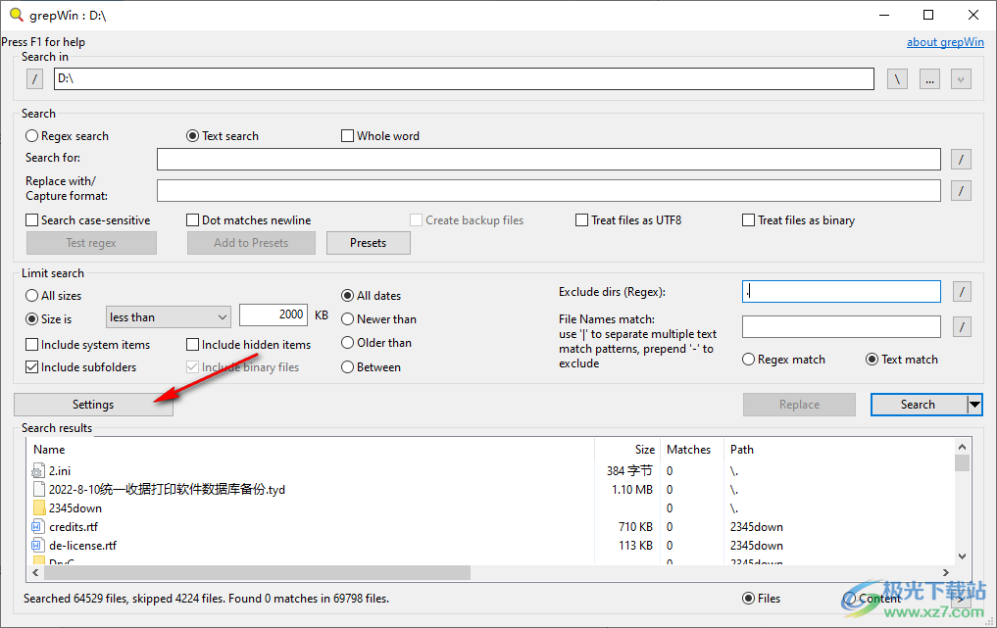Image resolution: width=997 pixels, height=628 pixels.
Task: Click the slash button left of the search path
Action: pos(35,79)
